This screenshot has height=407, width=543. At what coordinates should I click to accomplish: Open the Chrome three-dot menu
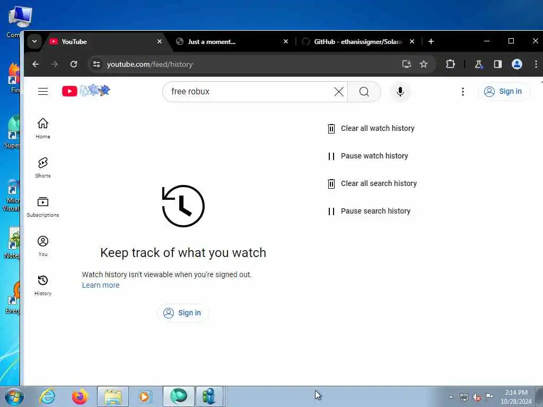point(536,64)
